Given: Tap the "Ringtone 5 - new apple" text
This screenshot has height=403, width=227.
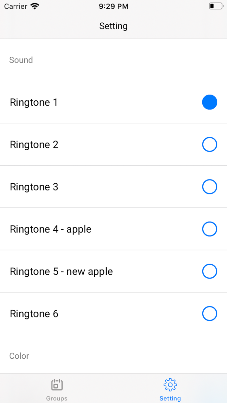Looking at the screenshot, I should [x=61, y=271].
